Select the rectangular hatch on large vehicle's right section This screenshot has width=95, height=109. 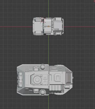58,78
